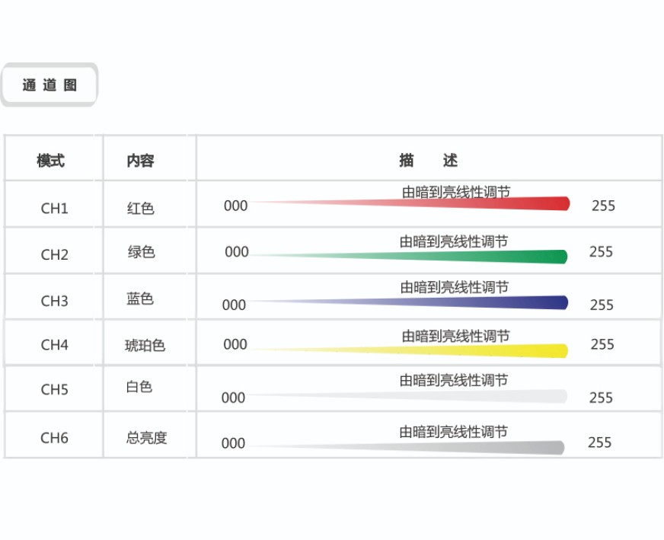Click the red gradient bar for CH1

coord(487,203)
